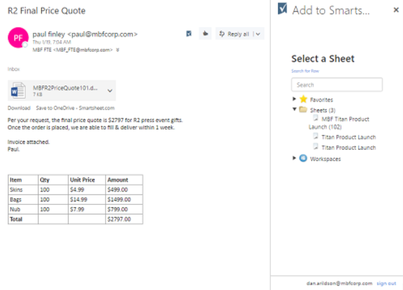
Task: Open the Reply all dropdown arrow
Action: 258,34
